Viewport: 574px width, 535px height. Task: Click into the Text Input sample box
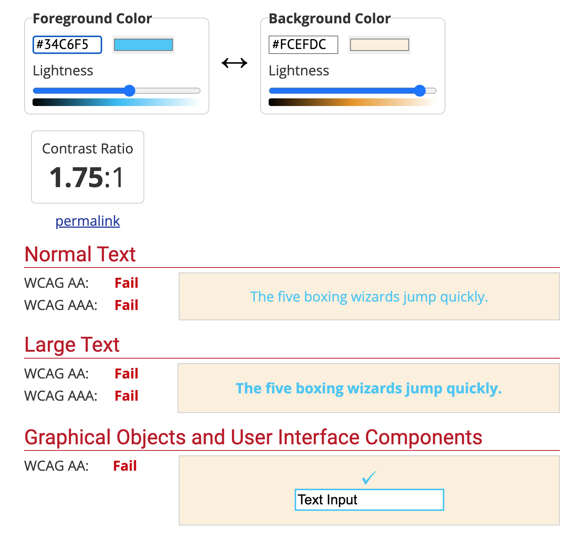click(x=369, y=500)
